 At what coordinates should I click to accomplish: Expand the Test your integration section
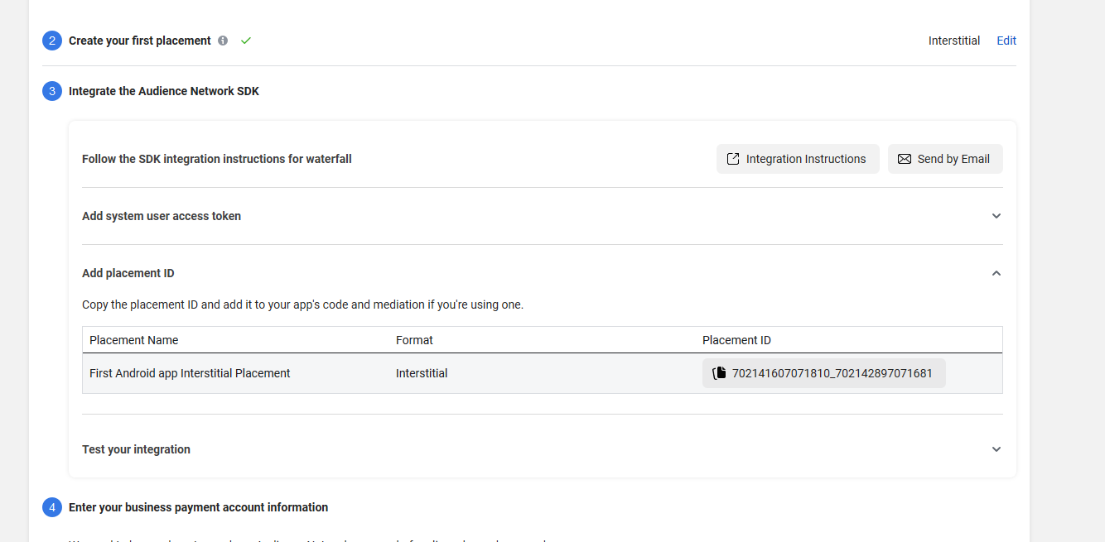click(996, 448)
